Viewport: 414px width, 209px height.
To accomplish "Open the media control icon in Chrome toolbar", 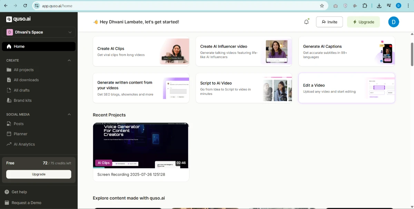I will (389, 6).
